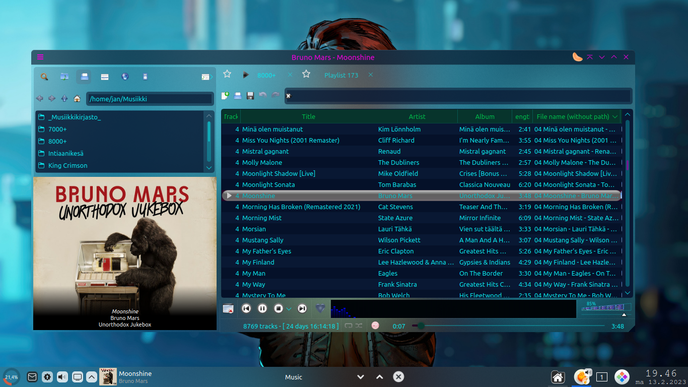Click the playlist vertical scrollbar
688x387 pixels.
[628, 204]
